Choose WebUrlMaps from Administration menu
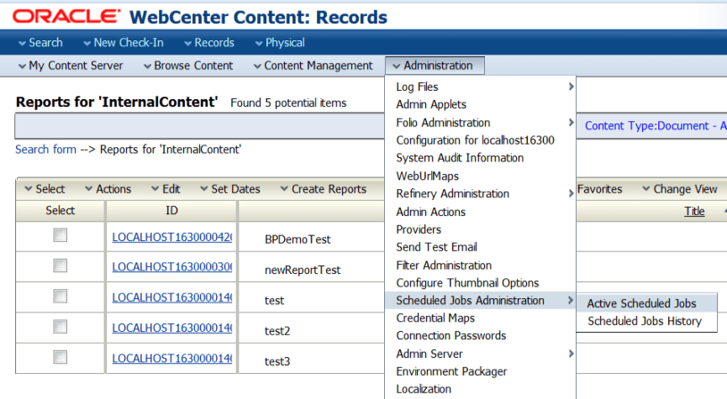 tap(481, 176)
